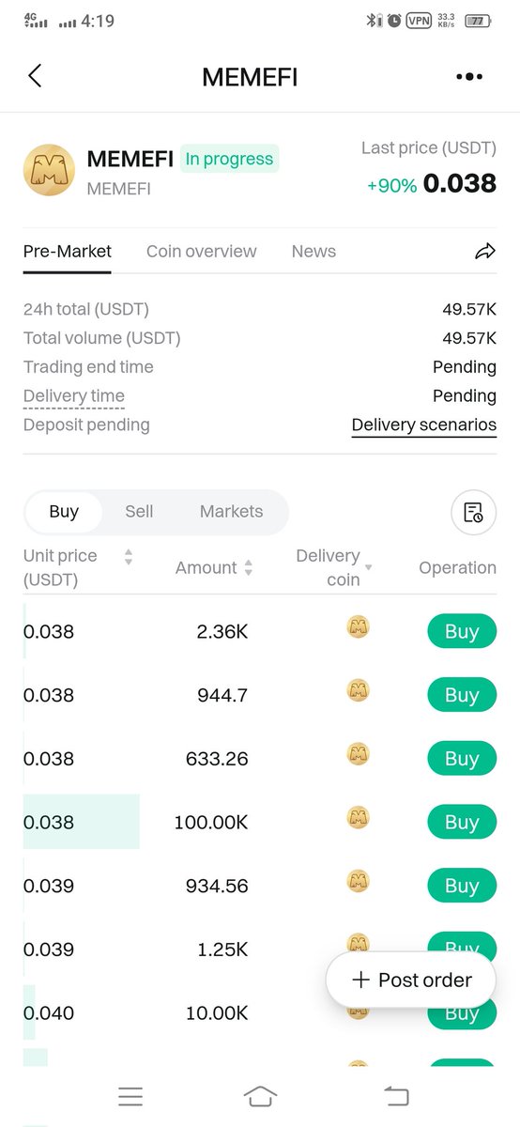Share this page via the share arrow
Viewport: 520px width, 1127px height.
coord(484,251)
